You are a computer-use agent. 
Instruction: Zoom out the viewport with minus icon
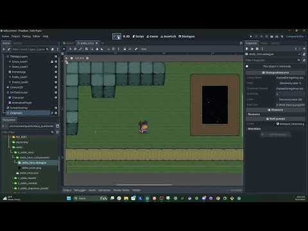point(72,58)
